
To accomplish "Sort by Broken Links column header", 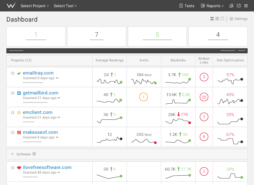I will tap(204, 60).
